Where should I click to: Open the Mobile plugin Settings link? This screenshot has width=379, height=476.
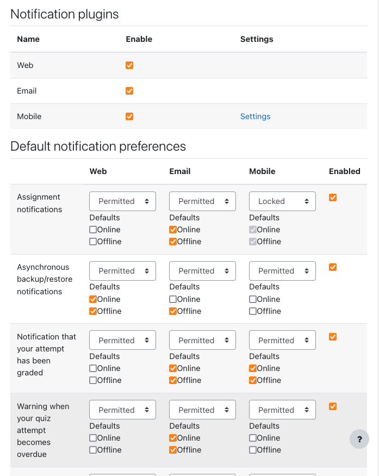[255, 116]
